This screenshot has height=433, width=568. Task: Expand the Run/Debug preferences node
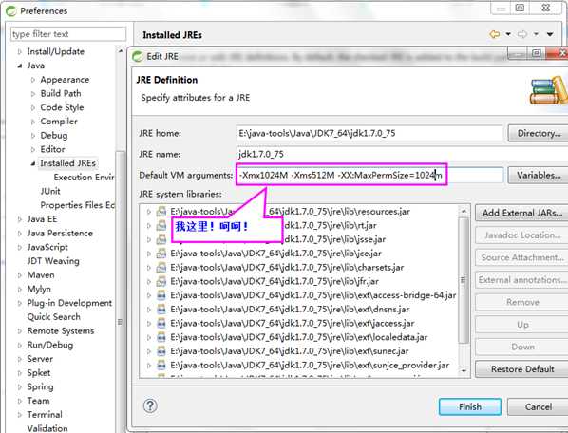point(20,345)
